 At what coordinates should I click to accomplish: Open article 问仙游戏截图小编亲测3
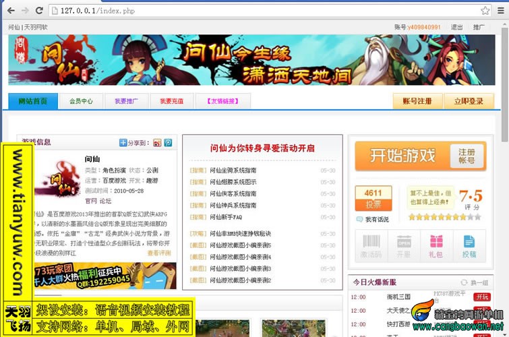pyautogui.click(x=240, y=269)
